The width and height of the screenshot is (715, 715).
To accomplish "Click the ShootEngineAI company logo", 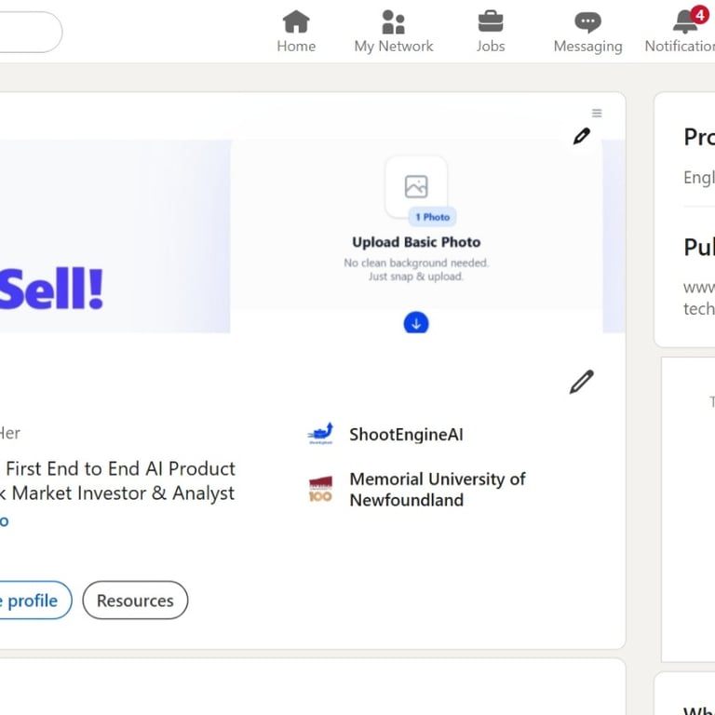I will click(320, 434).
